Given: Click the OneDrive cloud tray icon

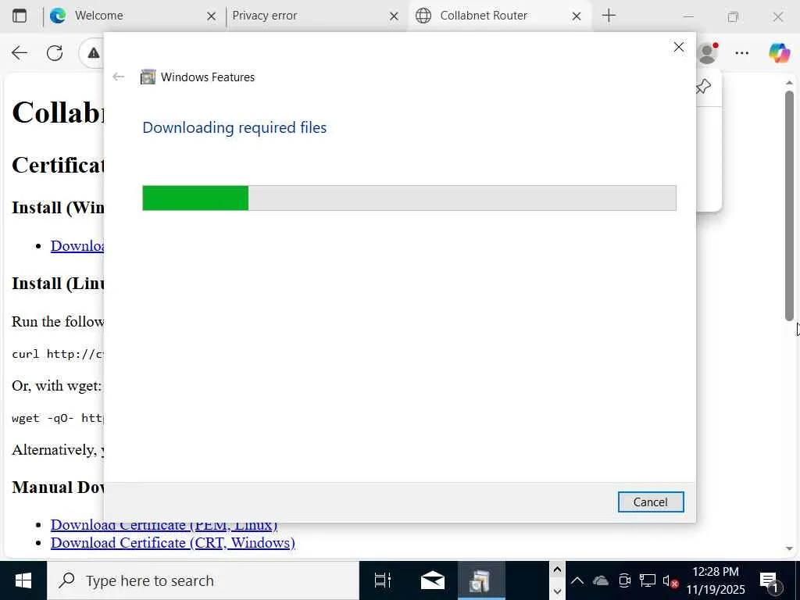Looking at the screenshot, I should 601,580.
